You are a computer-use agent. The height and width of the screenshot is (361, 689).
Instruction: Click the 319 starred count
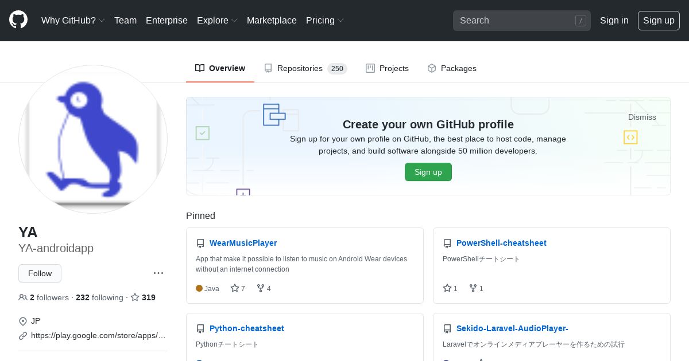click(x=149, y=297)
